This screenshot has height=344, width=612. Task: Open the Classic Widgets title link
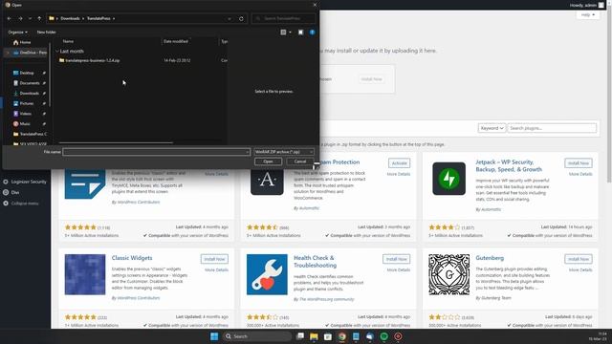click(x=132, y=258)
